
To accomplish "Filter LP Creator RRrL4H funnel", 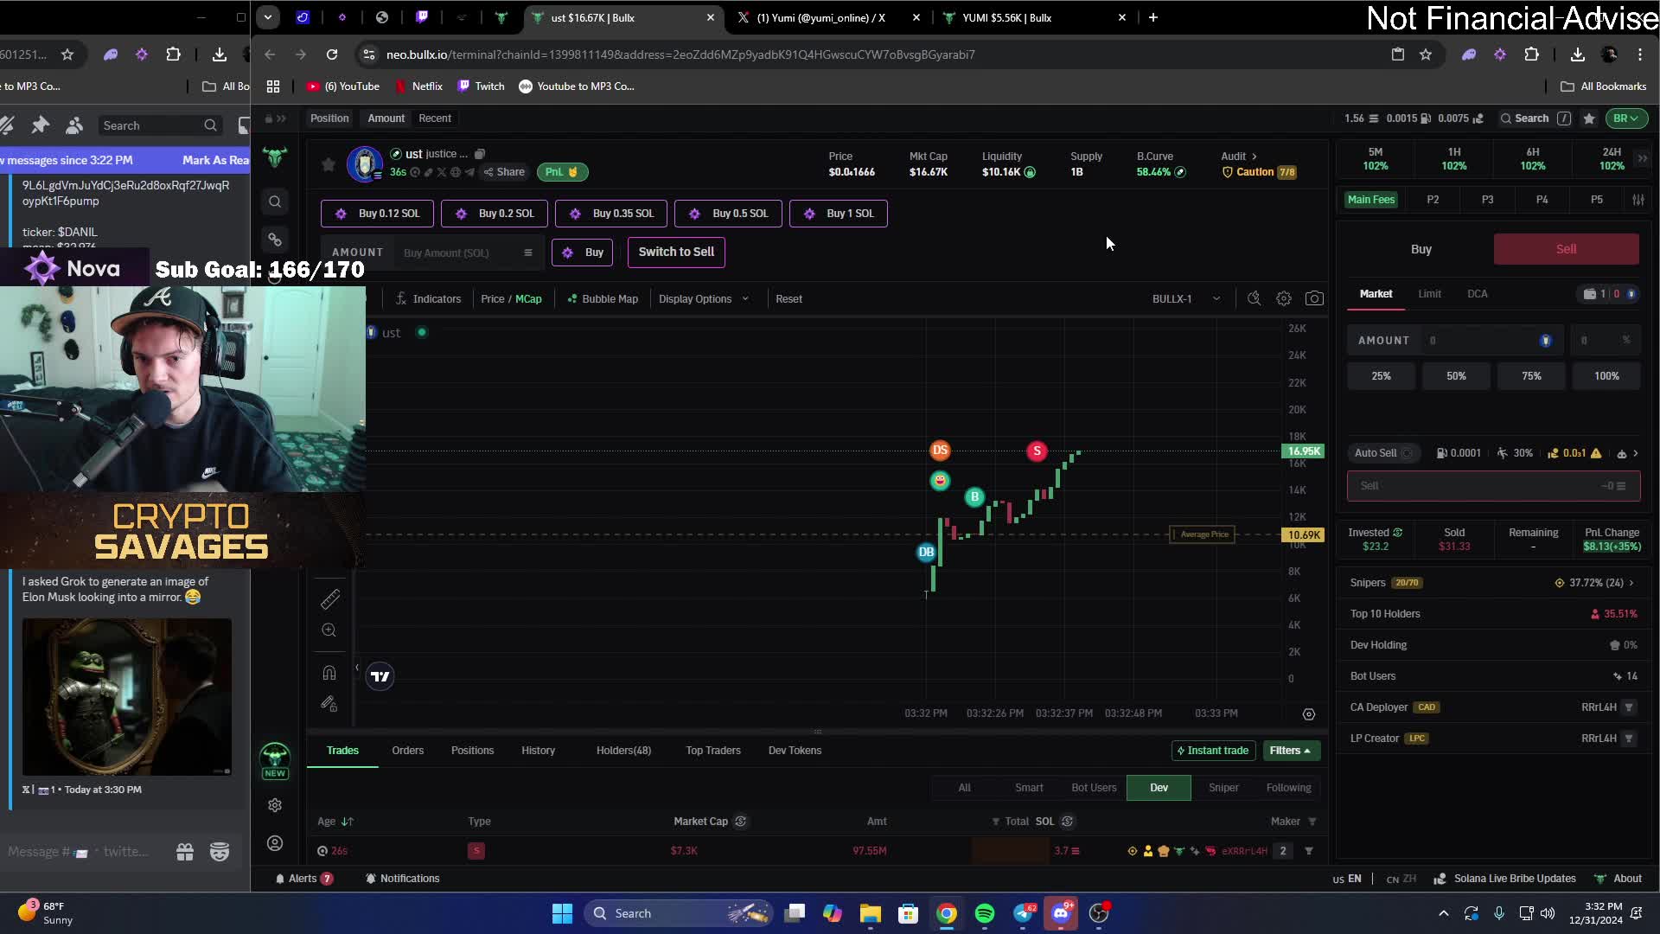I will tap(1629, 739).
